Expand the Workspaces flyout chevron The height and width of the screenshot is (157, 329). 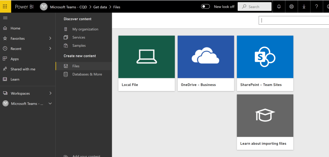pyautogui.click(x=50, y=93)
